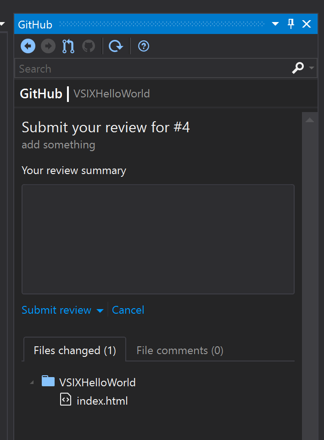The width and height of the screenshot is (324, 440).
Task: Open index.html in the changed files
Action: (102, 401)
